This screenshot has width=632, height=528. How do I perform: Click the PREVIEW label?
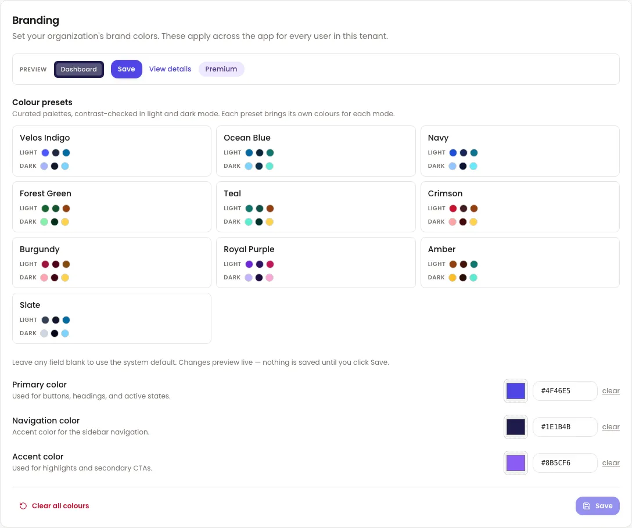click(33, 69)
